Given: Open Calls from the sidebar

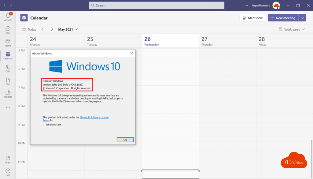Looking at the screenshot, I should coord(8,69).
